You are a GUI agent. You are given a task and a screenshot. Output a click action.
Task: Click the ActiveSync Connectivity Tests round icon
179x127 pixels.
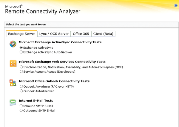13,44
